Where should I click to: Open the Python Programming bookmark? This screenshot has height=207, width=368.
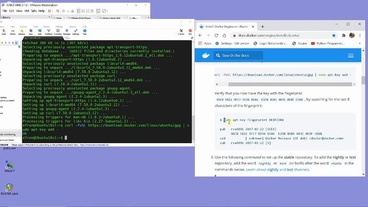point(328,44)
